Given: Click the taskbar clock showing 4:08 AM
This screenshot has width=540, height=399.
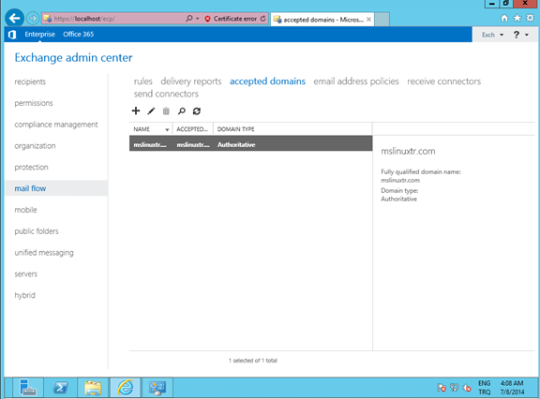Looking at the screenshot, I should (x=512, y=388).
